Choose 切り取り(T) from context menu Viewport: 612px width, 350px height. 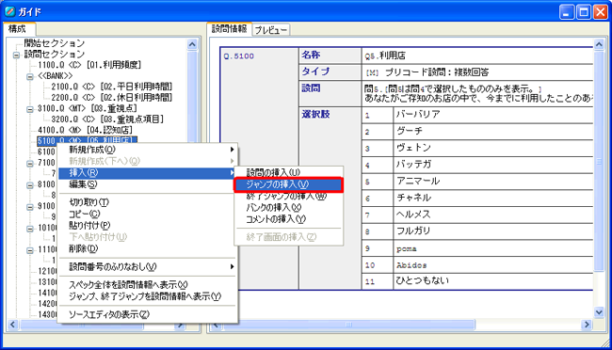click(148, 202)
